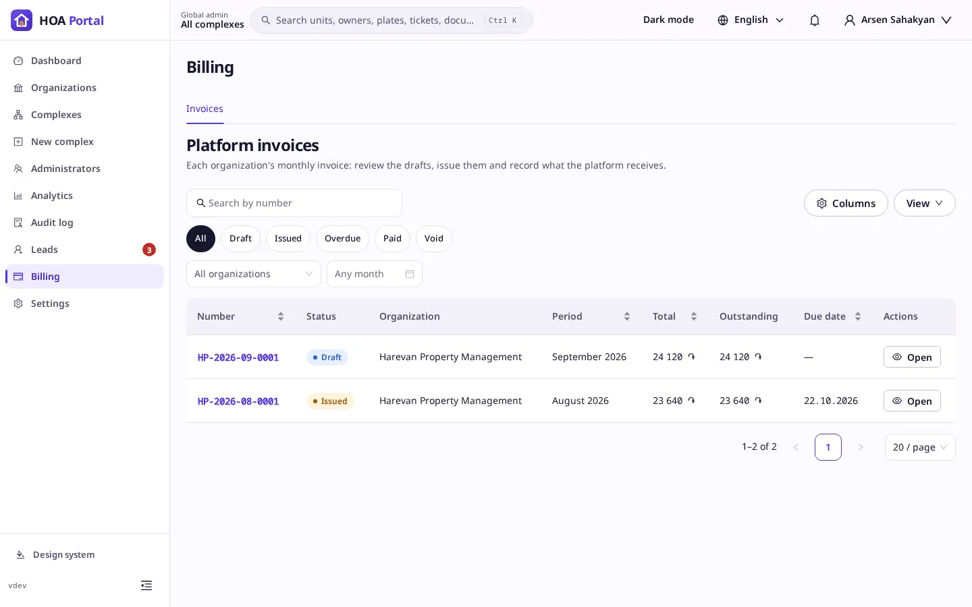Select the All status filter
Screen dimensions: 972x607
200,239
